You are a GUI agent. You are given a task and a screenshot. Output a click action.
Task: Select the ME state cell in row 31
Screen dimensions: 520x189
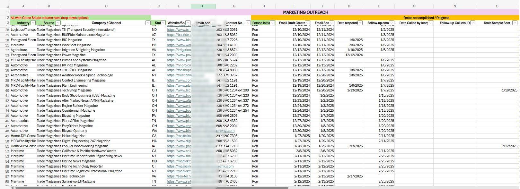[159, 45]
